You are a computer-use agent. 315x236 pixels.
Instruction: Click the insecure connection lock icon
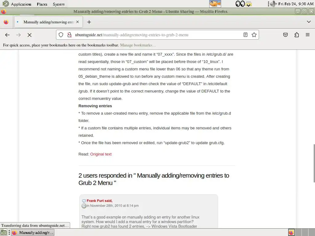click(70, 35)
